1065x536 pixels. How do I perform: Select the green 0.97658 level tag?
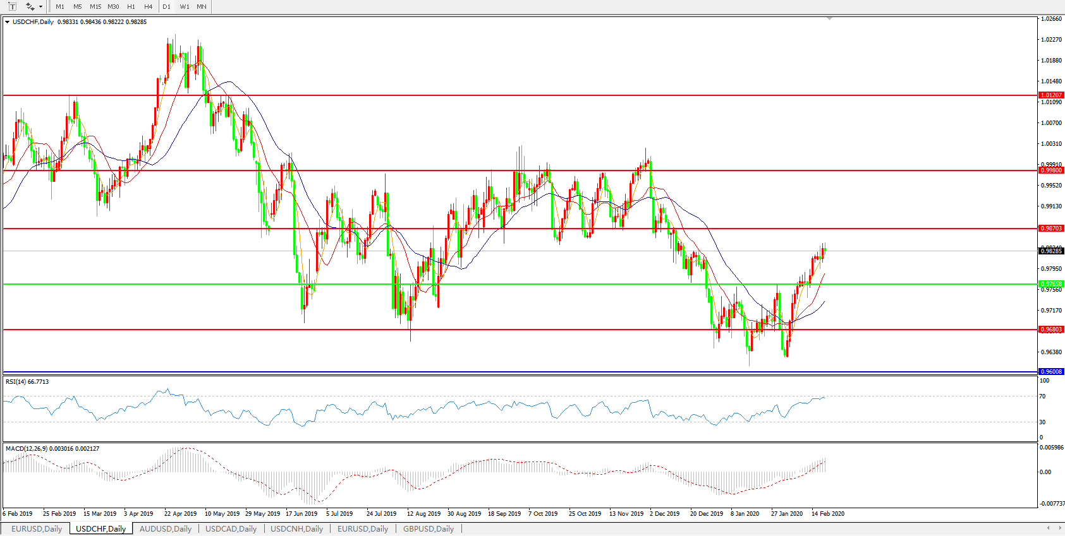pos(1051,284)
